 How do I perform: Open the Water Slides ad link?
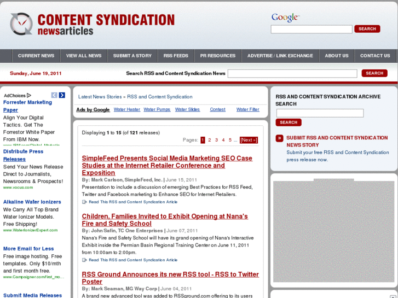[187, 109]
